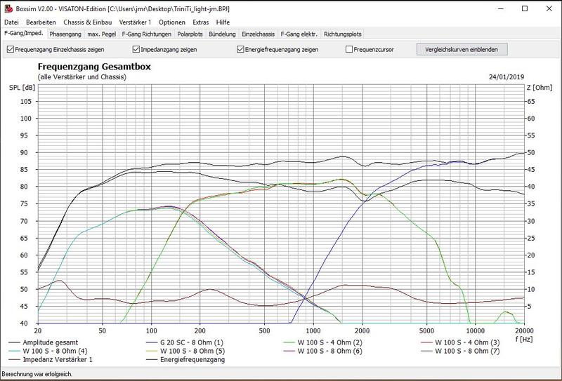Viewport: 562px width, 381px height.
Task: Open the Datei menu
Action: tap(13, 22)
